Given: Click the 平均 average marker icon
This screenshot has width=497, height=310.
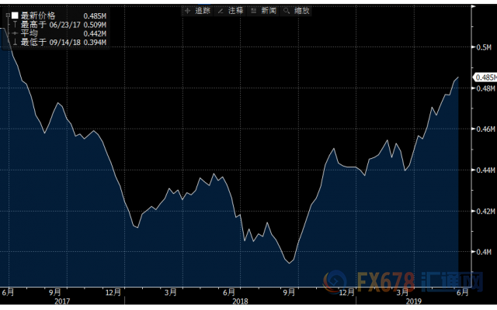Looking at the screenshot, I should click(x=15, y=33).
